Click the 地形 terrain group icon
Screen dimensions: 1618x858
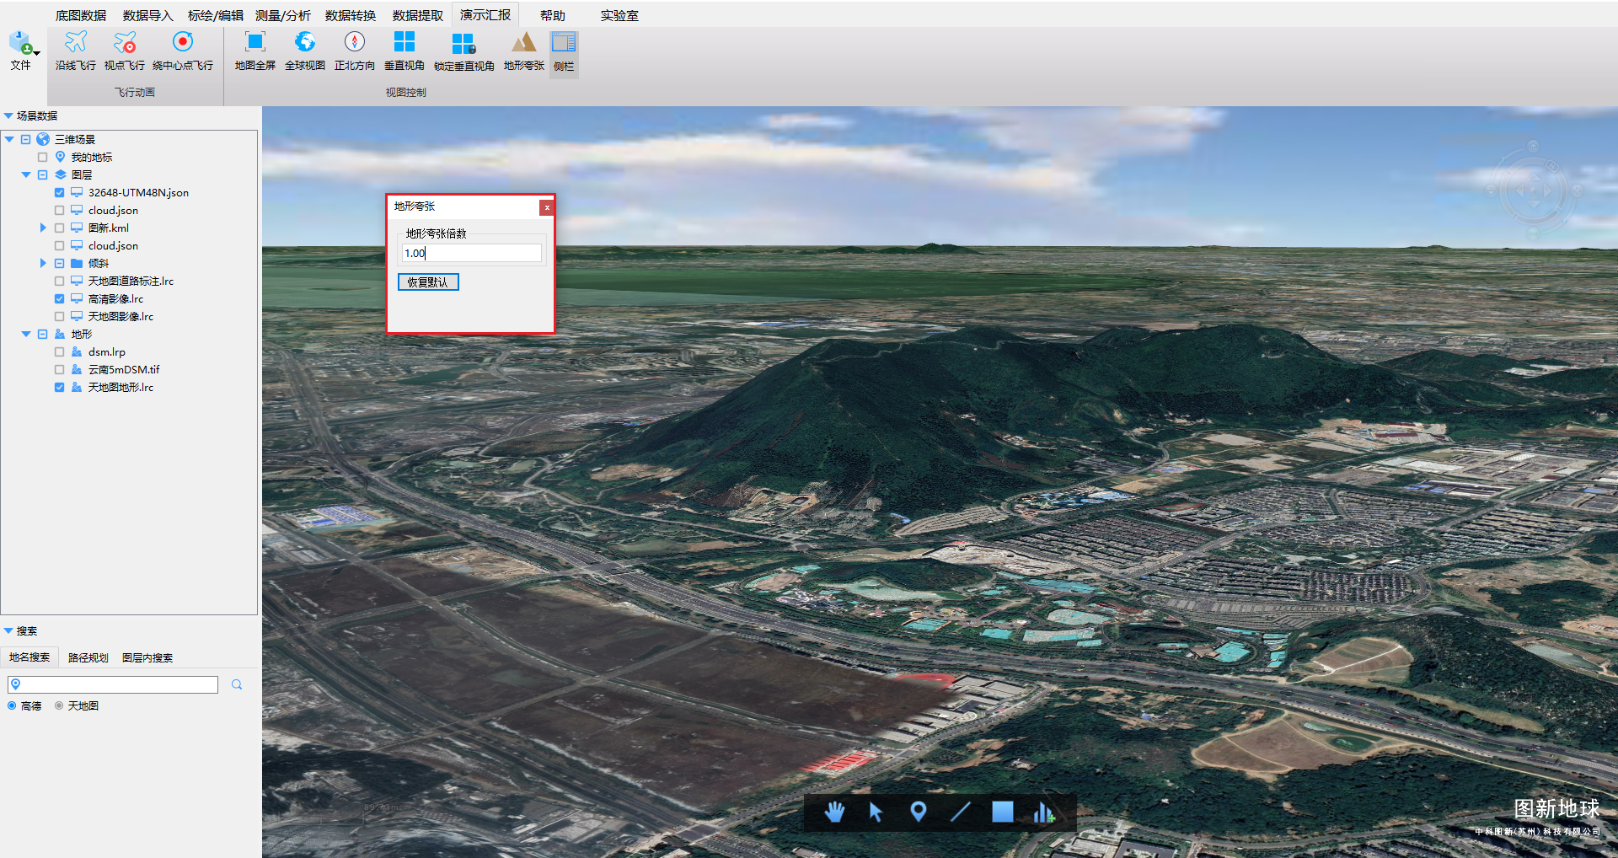(60, 334)
